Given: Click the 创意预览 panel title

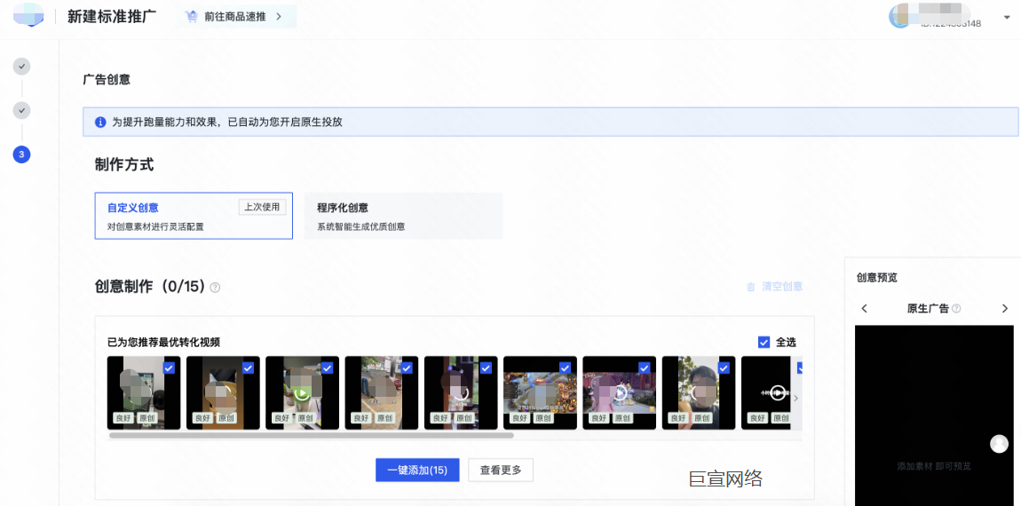Looking at the screenshot, I should pyautogui.click(x=877, y=278).
